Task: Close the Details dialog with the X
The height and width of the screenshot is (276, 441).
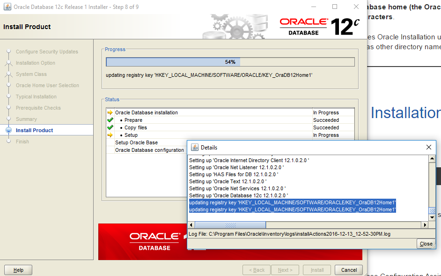Action: [x=428, y=147]
